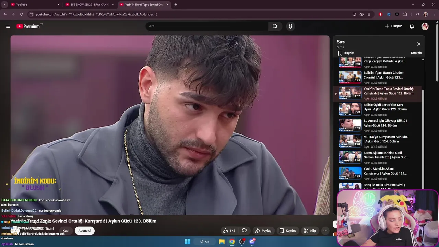Save the queue with Kaydet bookmark

tap(346, 53)
